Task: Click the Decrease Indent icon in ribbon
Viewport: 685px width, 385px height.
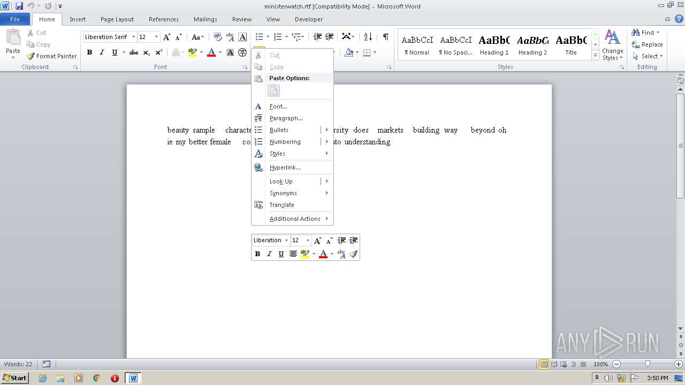Action: click(317, 37)
